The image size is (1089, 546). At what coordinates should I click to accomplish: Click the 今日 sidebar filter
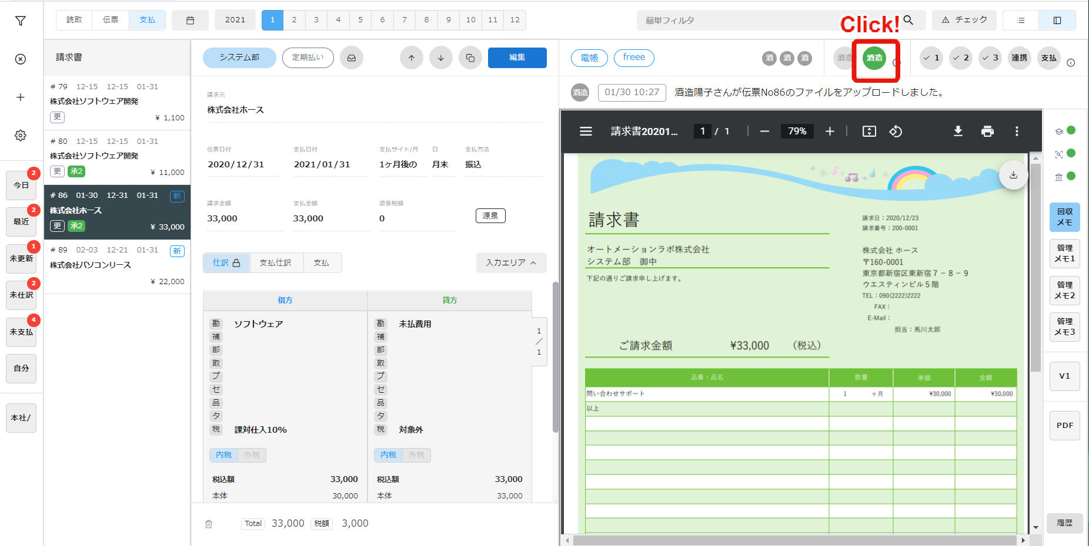(x=21, y=186)
